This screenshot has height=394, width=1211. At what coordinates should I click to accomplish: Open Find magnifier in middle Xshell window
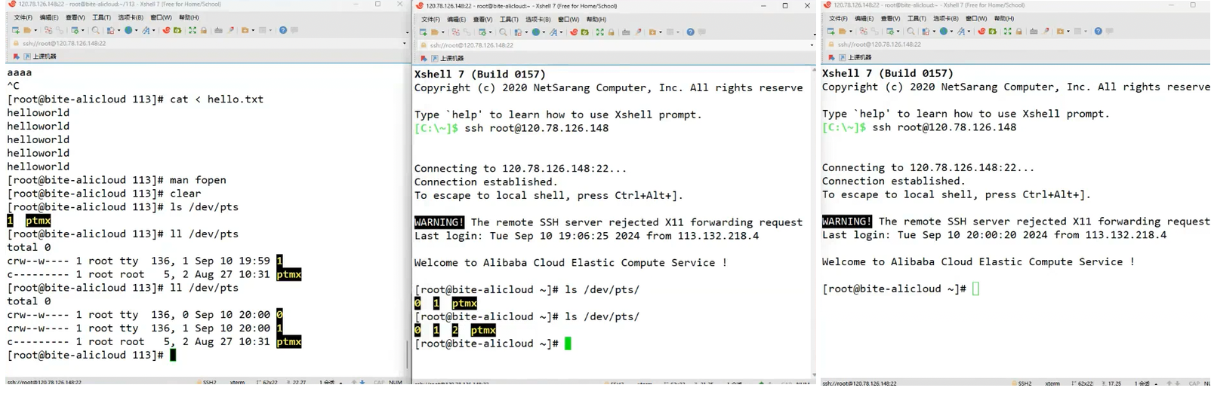click(x=503, y=32)
